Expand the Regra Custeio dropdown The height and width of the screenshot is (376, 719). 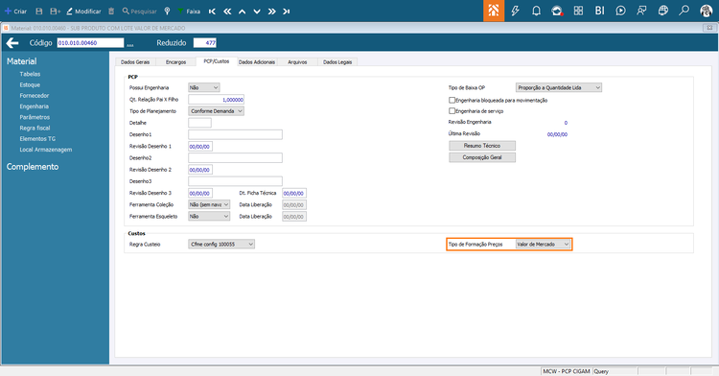(x=221, y=245)
